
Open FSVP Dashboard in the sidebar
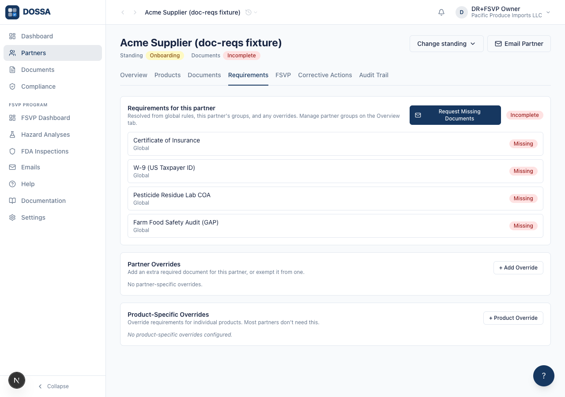53,118
